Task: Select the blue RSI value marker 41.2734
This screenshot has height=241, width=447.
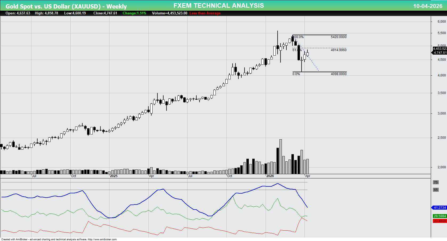Action: (x=439, y=207)
